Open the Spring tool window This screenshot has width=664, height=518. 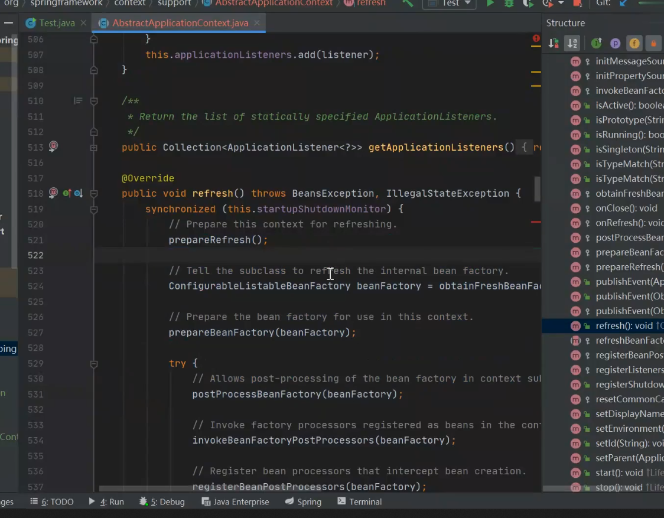point(303,501)
